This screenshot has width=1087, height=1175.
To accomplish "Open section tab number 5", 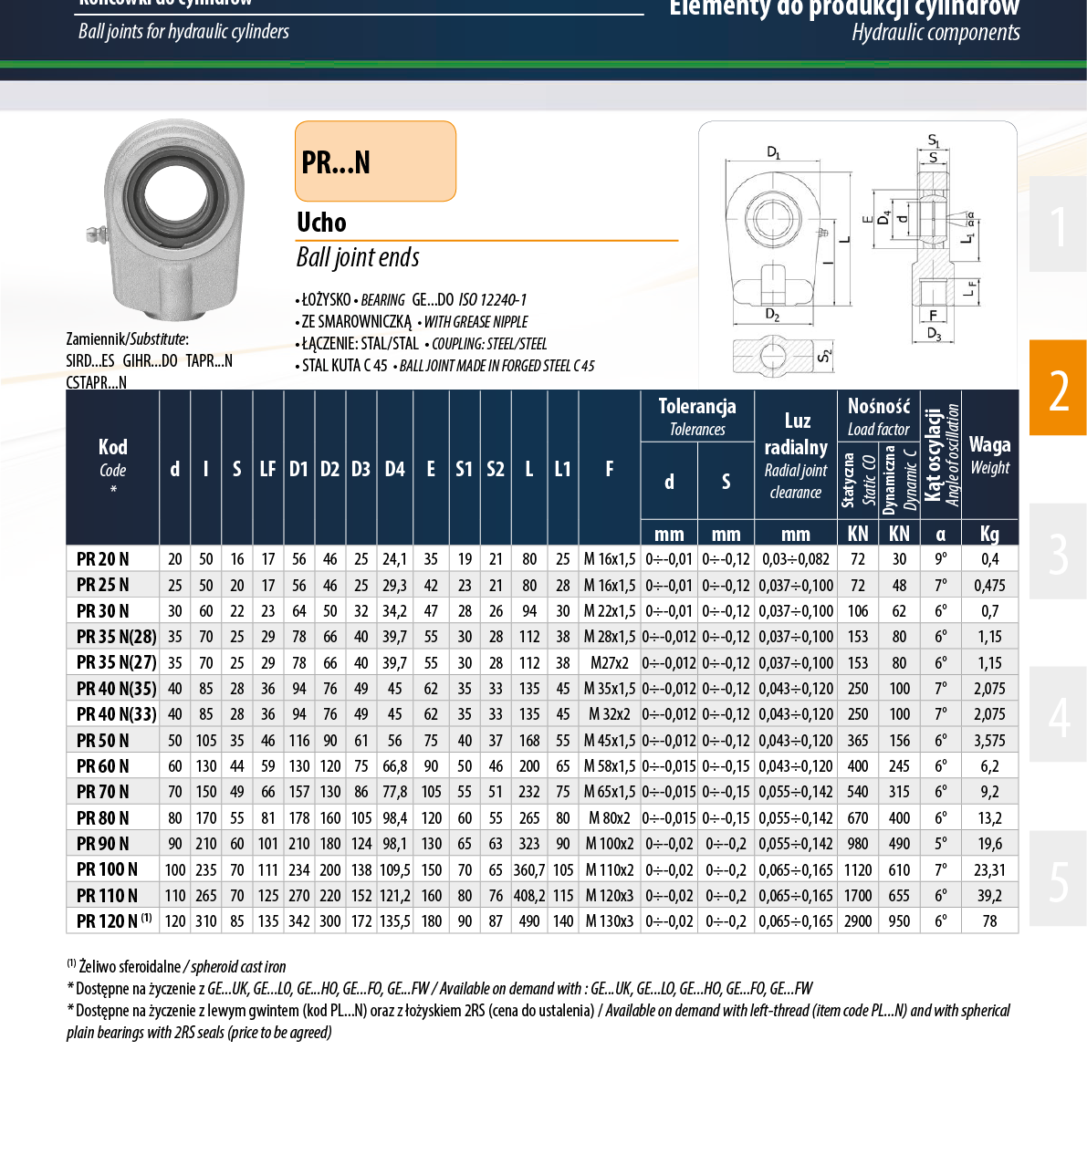I will coord(1058,879).
